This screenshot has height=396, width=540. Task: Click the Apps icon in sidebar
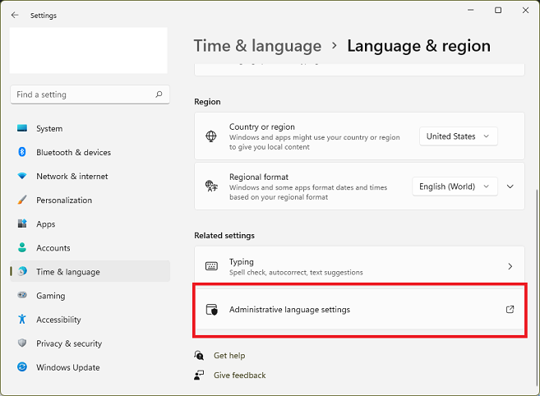click(22, 223)
